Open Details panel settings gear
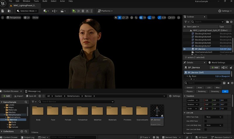234x139 pixels. (x=232, y=83)
